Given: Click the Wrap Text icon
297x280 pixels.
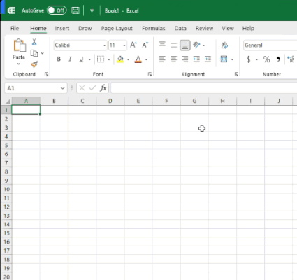Looking at the screenshot, I should [224, 45].
